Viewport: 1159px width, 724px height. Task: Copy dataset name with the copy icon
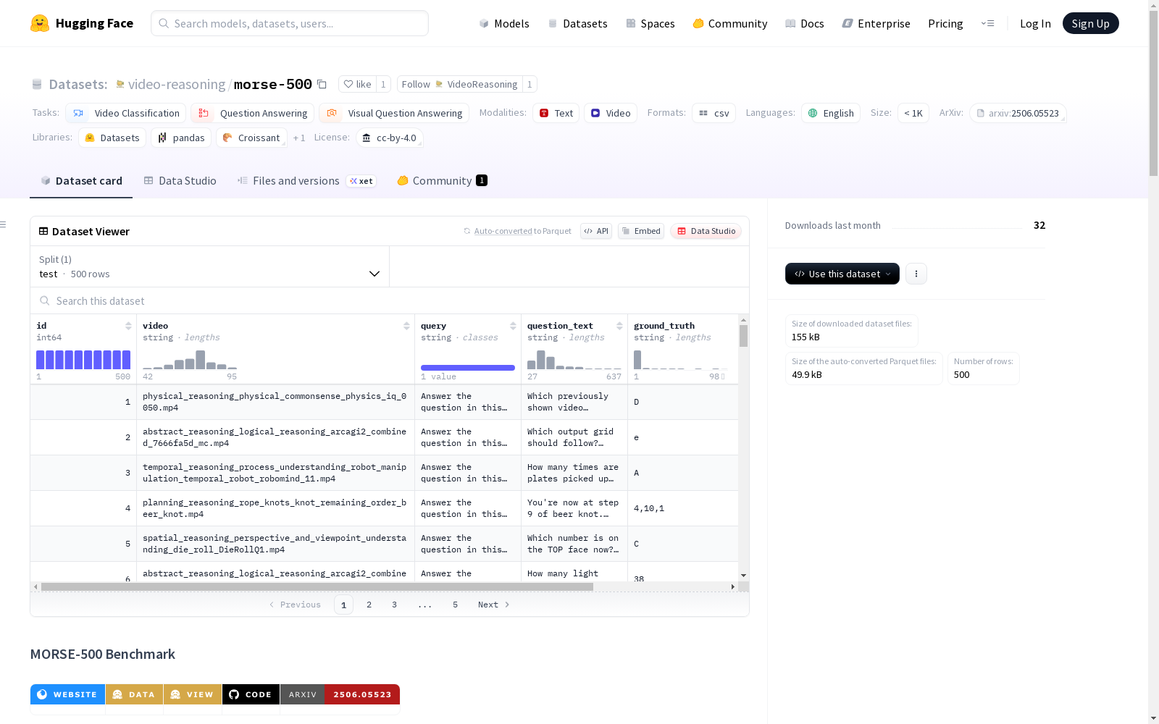click(322, 84)
